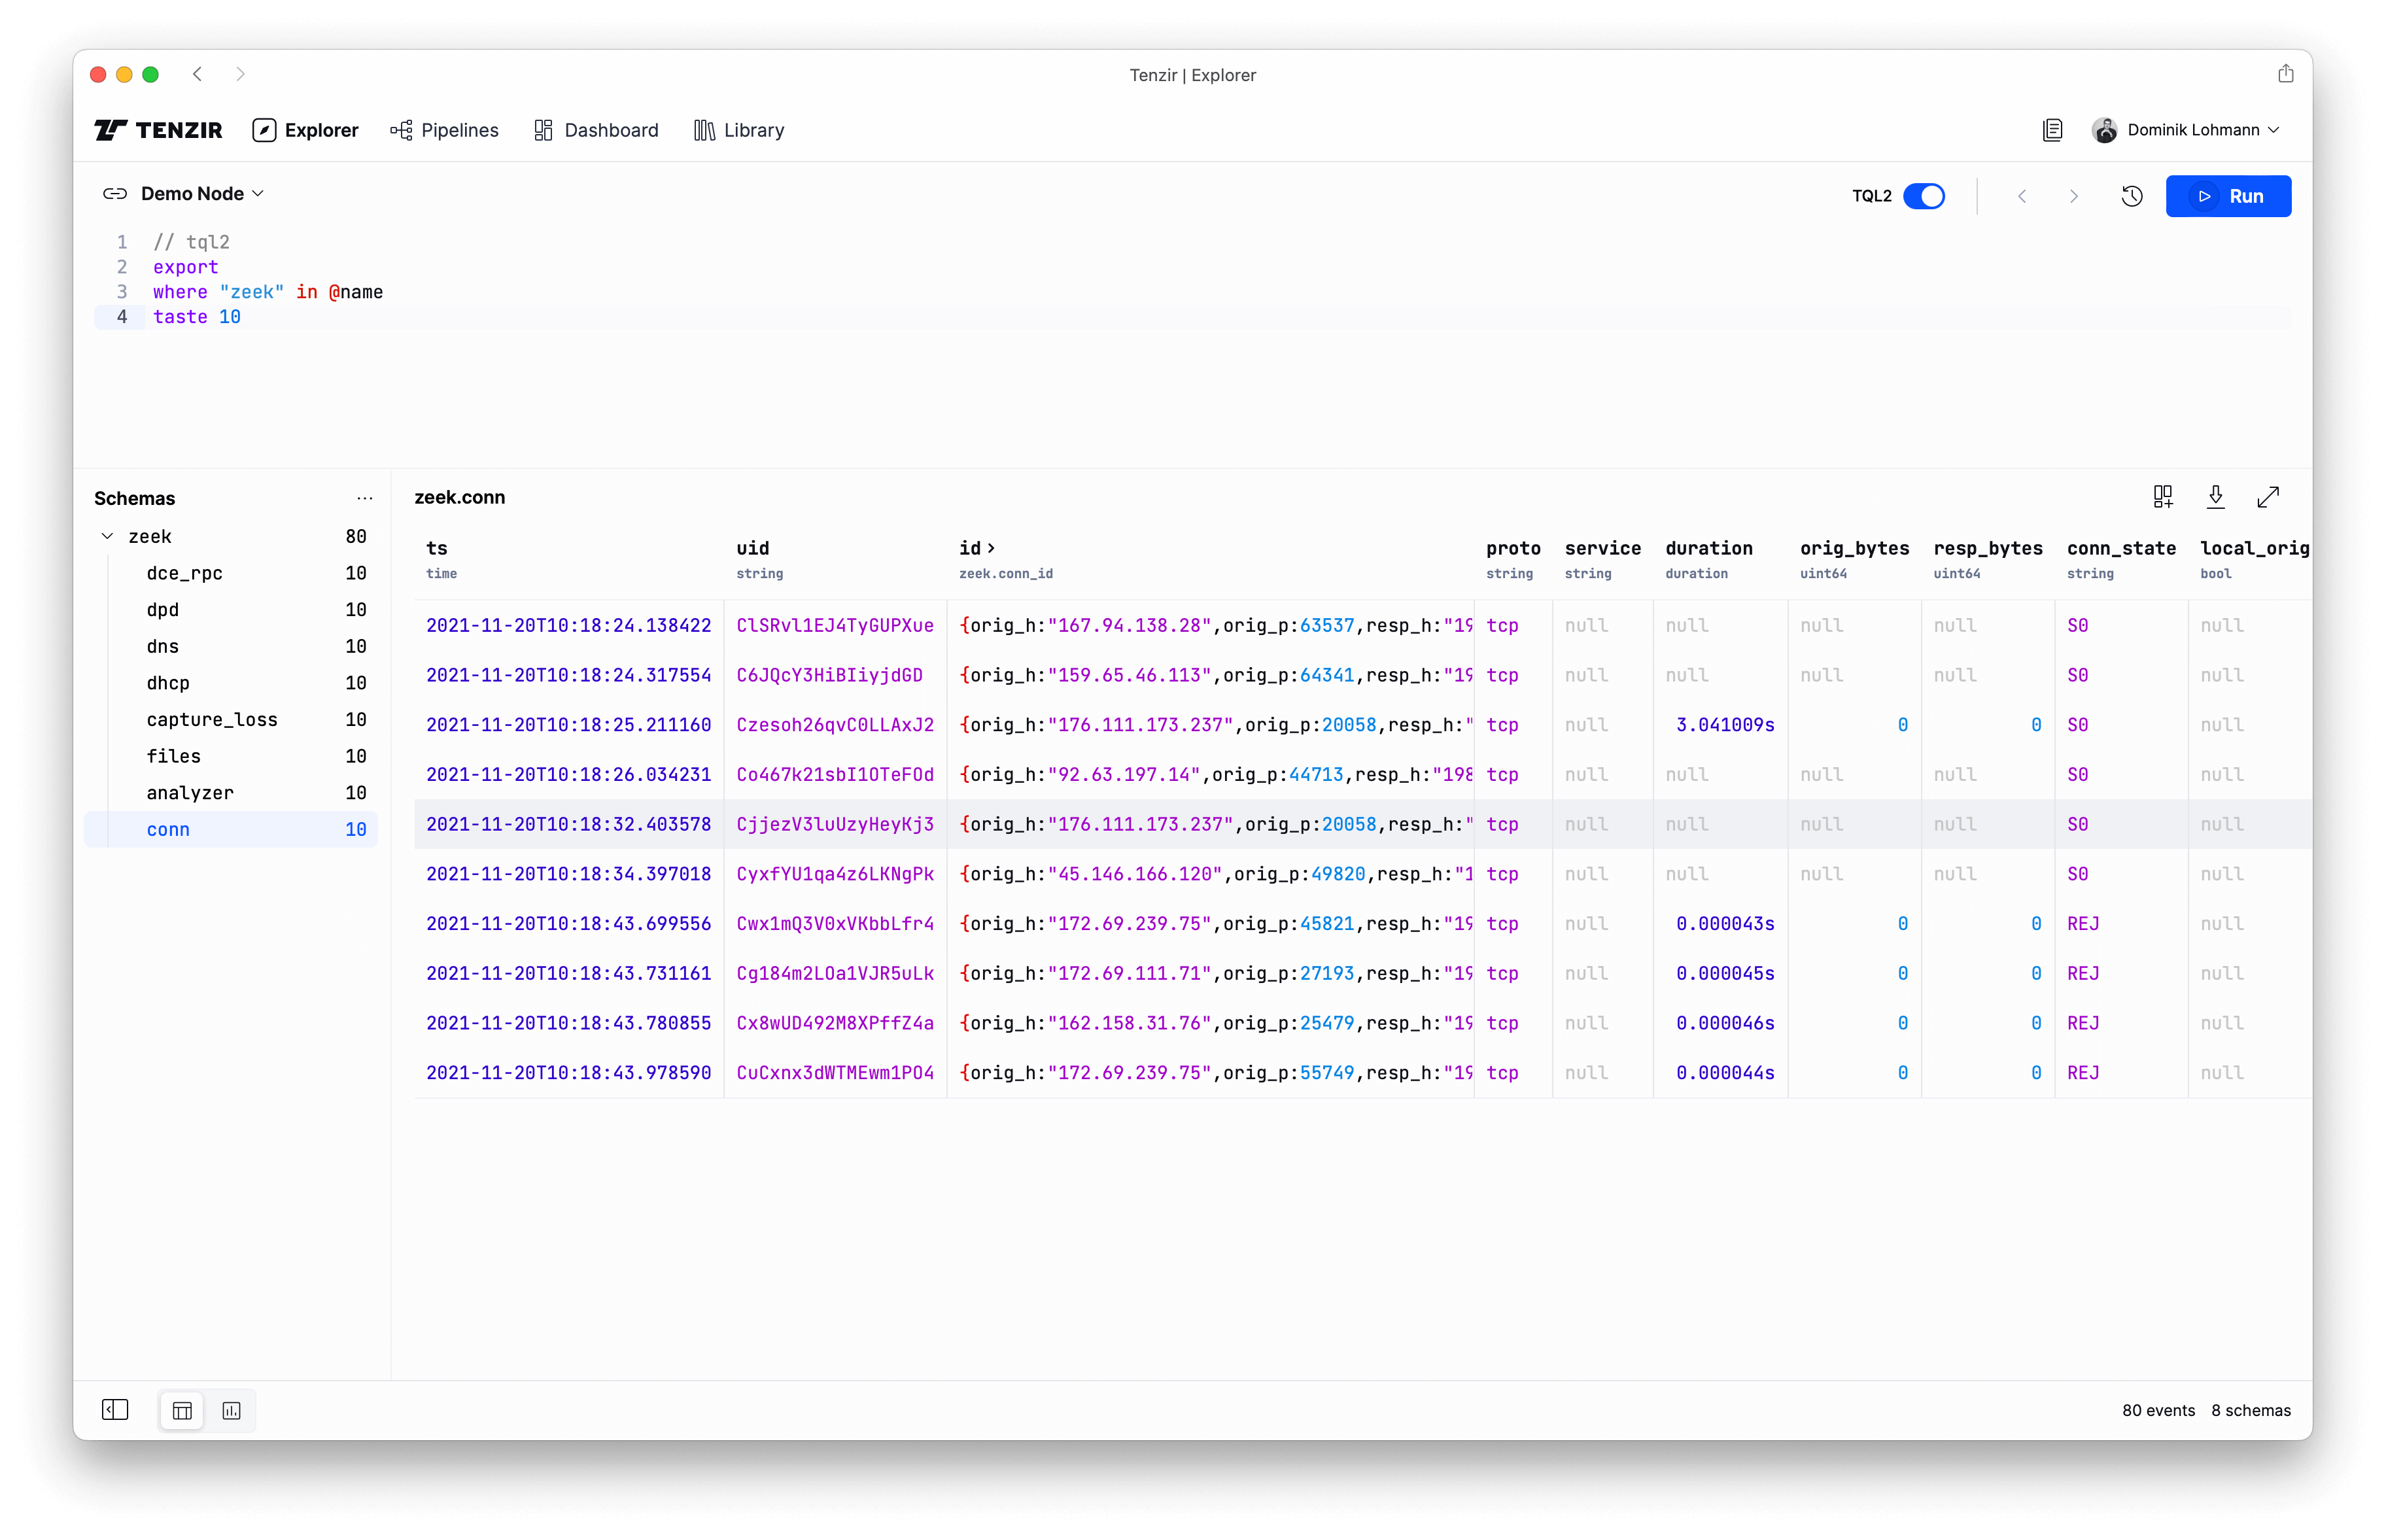Select the dns schema

pyautogui.click(x=232, y=647)
